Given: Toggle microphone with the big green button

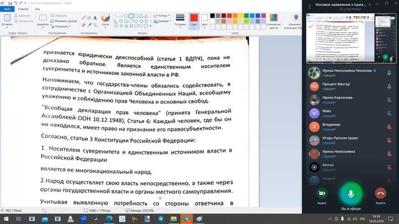Looking at the screenshot, I should tap(351, 194).
